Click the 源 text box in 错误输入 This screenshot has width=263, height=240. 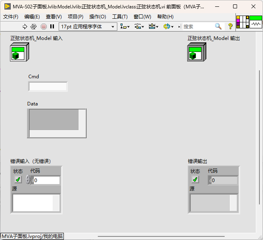(36, 203)
